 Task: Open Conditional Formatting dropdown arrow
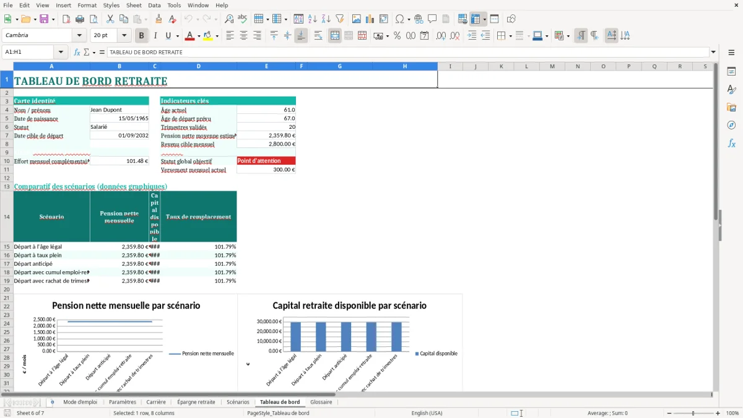point(568,36)
